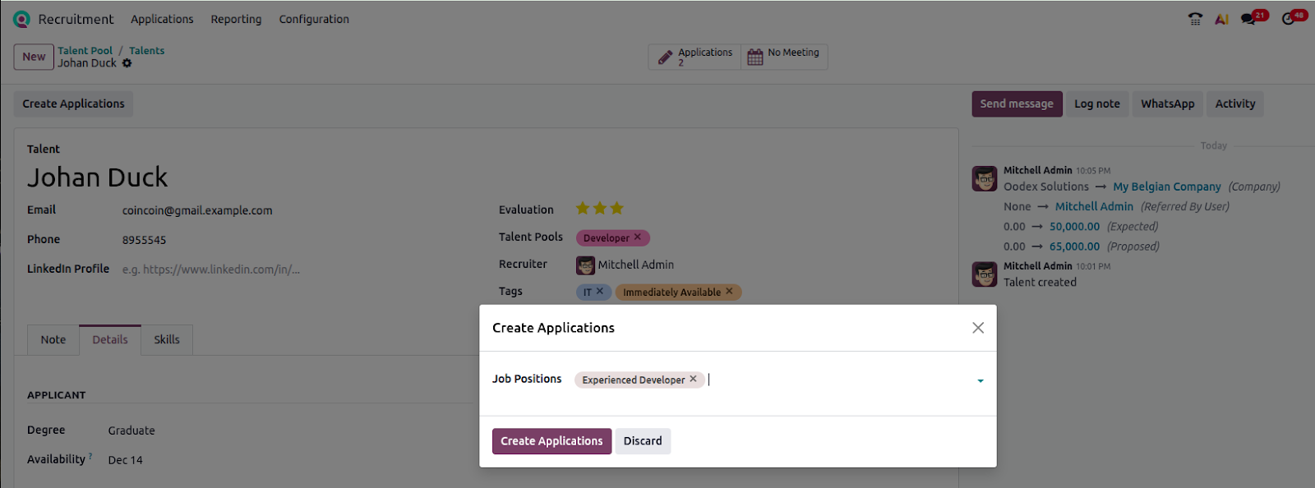This screenshot has height=488, width=1315.
Task: Click the Discard button
Action: pos(642,441)
